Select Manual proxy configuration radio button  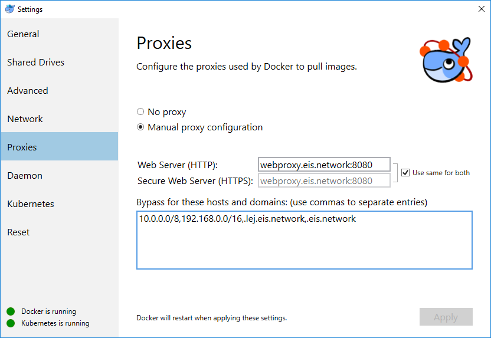pyautogui.click(x=140, y=127)
